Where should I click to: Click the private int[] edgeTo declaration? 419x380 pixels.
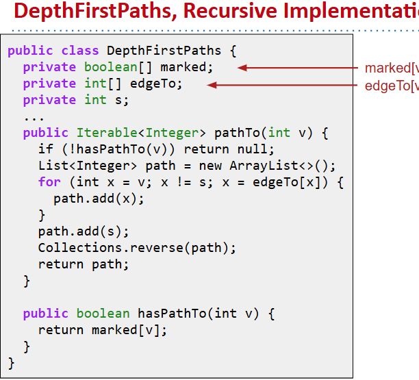click(x=103, y=84)
